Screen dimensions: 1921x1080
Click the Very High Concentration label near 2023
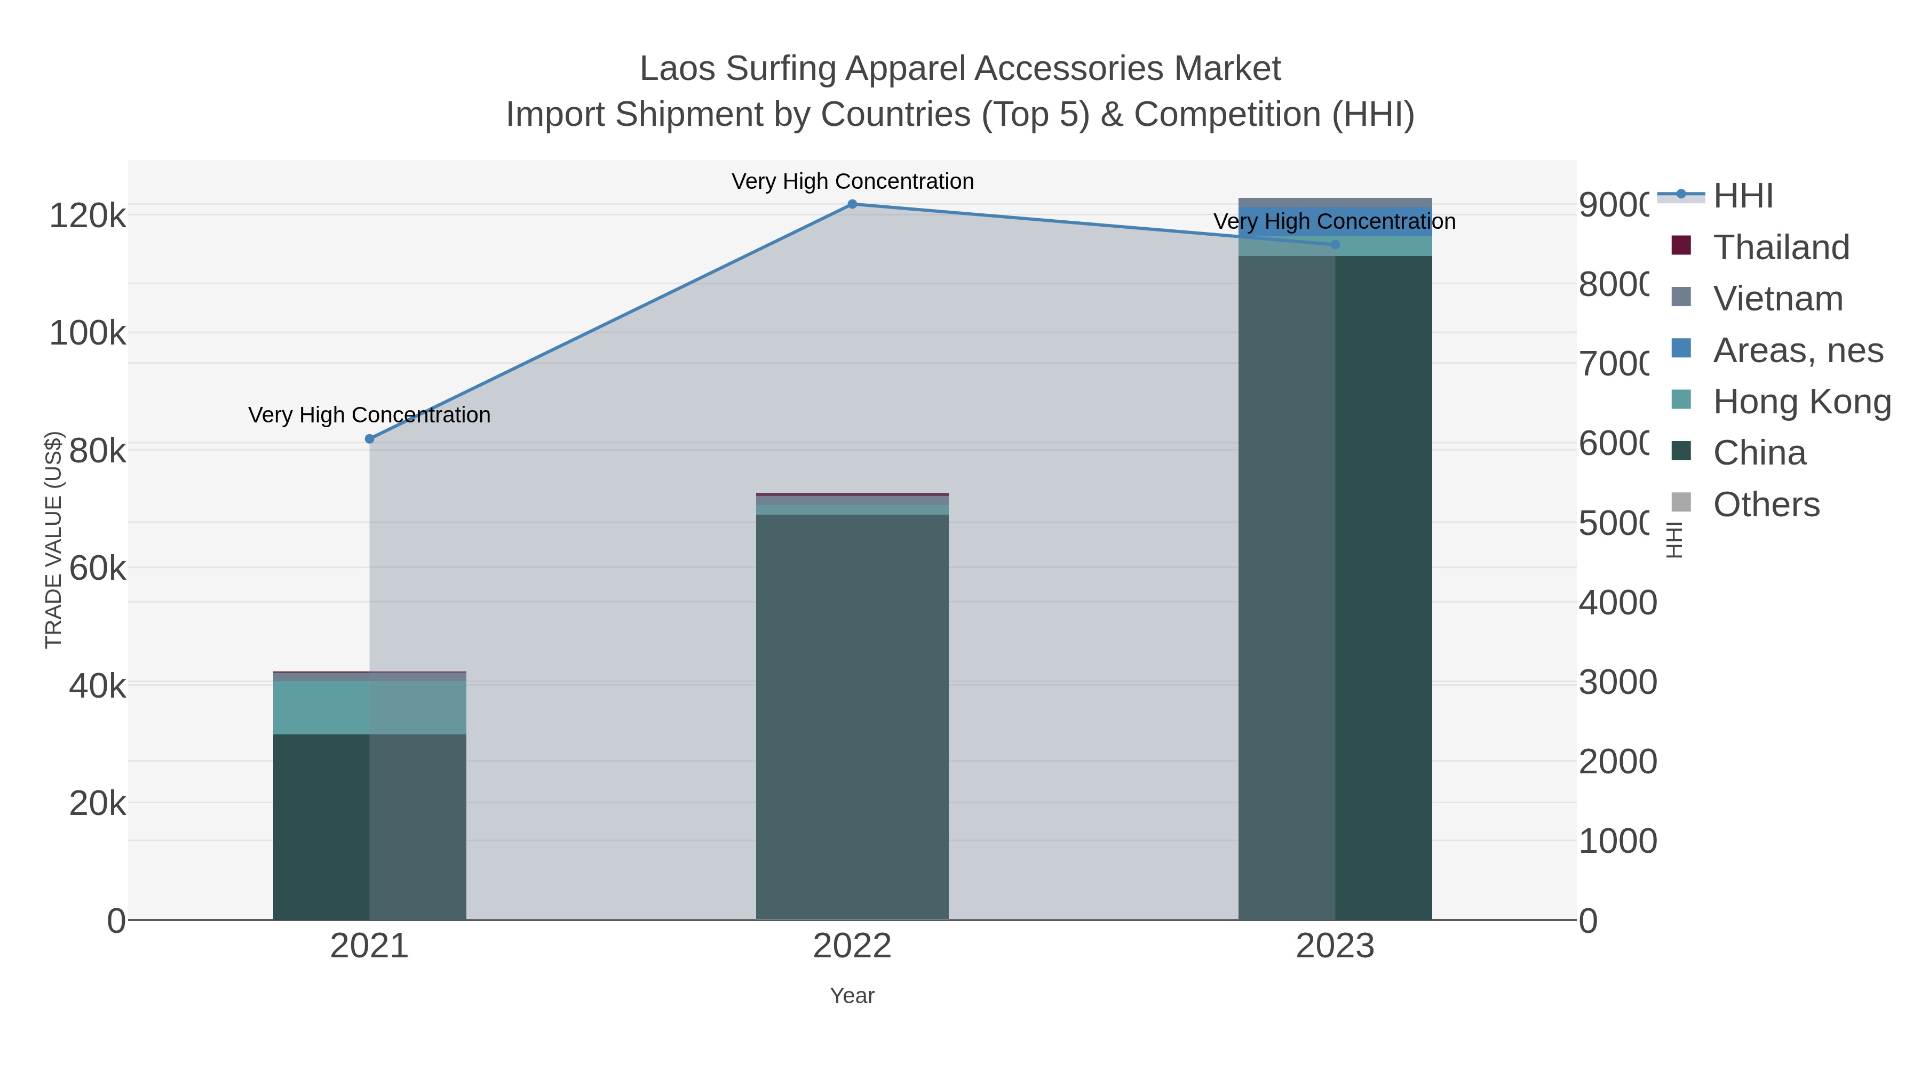(x=1335, y=221)
